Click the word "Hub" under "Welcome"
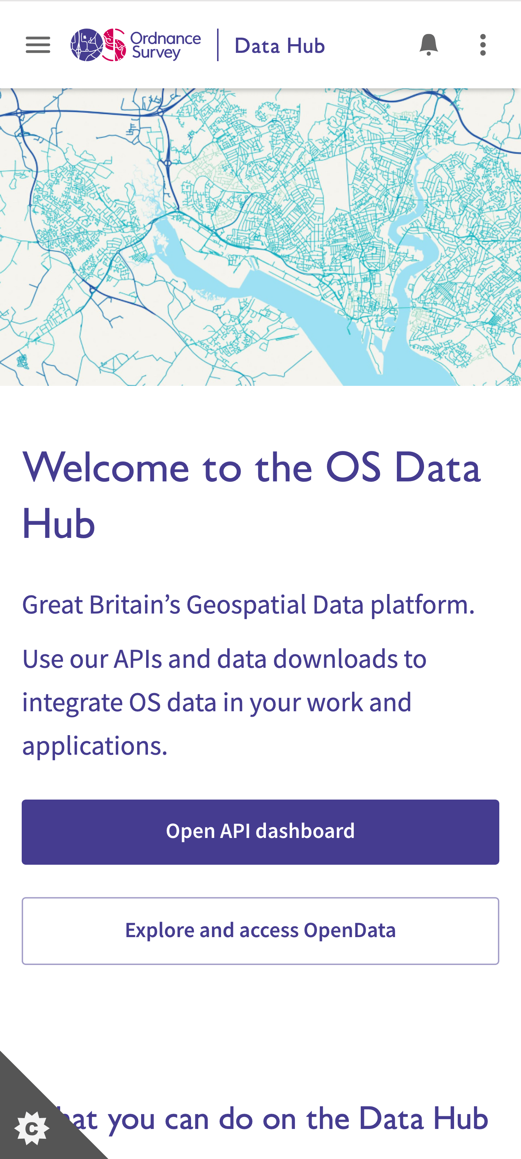Image resolution: width=521 pixels, height=1159 pixels. (x=59, y=523)
